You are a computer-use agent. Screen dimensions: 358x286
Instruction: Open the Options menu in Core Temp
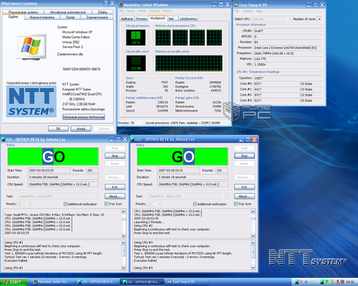pyautogui.click(x=248, y=11)
